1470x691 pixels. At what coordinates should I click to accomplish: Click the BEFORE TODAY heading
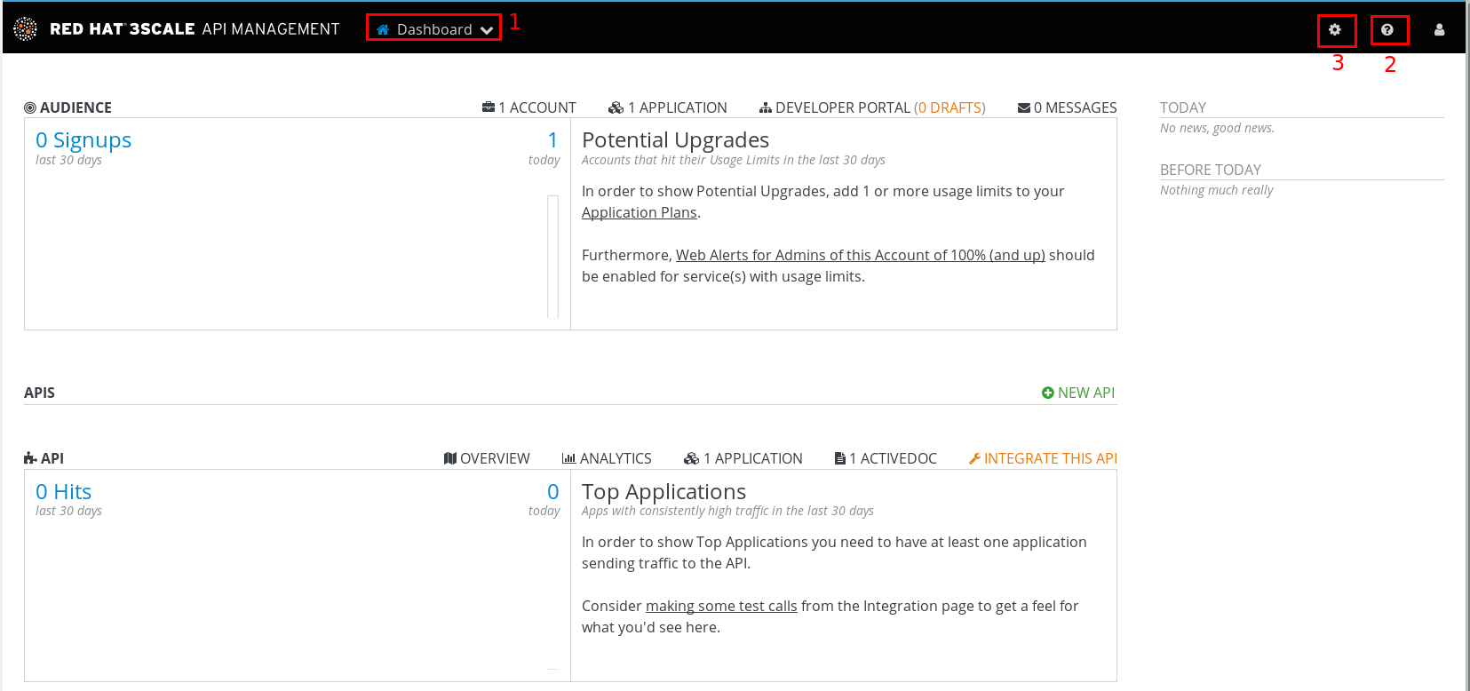click(x=1211, y=170)
